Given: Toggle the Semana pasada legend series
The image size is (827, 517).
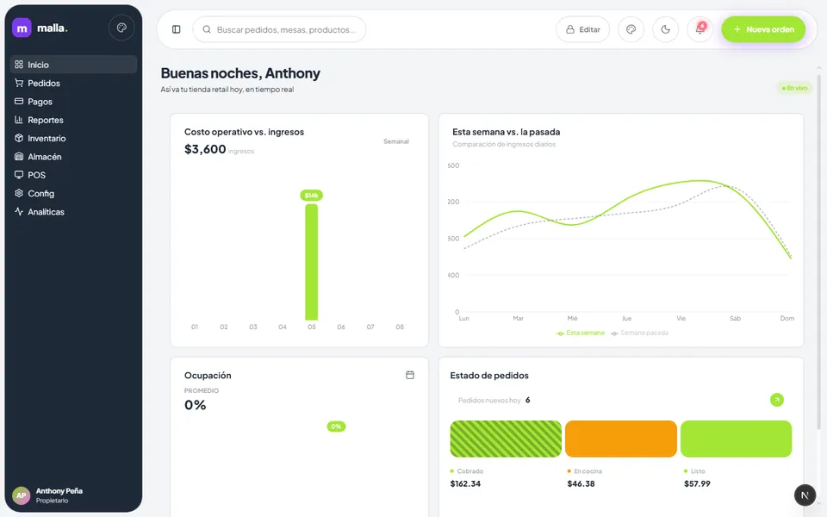Looking at the screenshot, I should click(639, 333).
